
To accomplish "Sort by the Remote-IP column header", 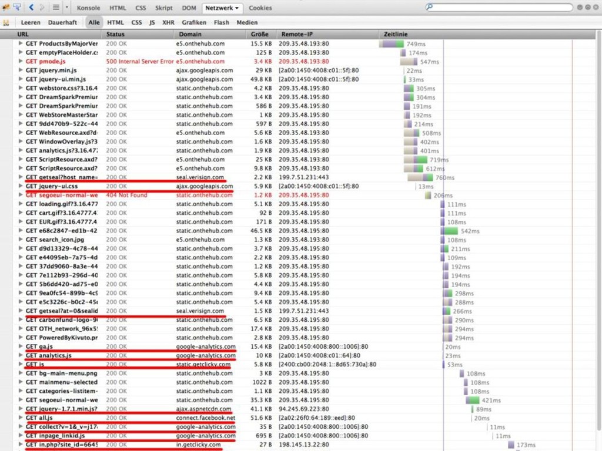I will tap(328, 34).
